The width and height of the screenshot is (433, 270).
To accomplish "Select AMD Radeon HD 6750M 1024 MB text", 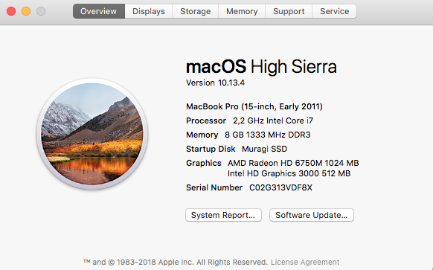I will pos(293,163).
